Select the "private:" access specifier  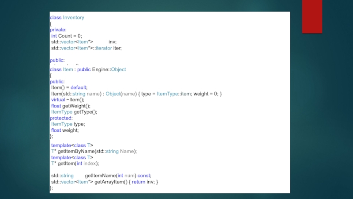point(58,30)
